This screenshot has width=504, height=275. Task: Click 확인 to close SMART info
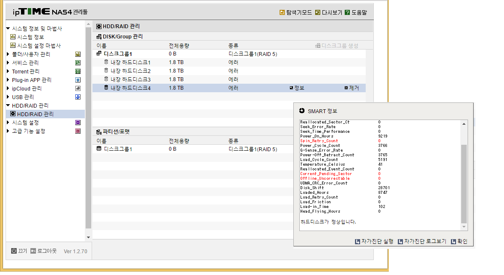[x=459, y=241]
